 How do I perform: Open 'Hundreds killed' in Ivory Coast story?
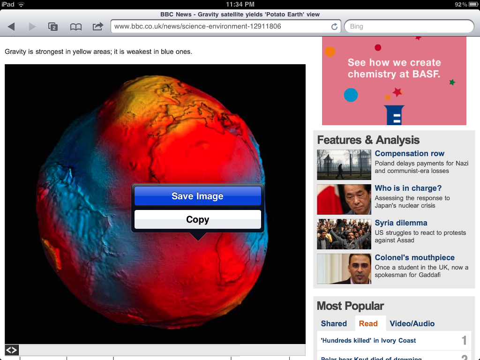tap(368, 340)
